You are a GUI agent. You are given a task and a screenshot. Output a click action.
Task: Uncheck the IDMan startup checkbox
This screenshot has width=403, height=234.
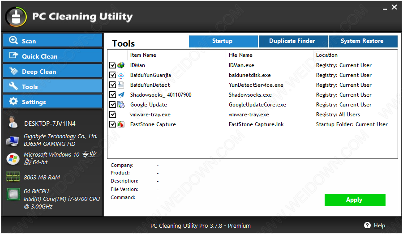(x=112, y=65)
